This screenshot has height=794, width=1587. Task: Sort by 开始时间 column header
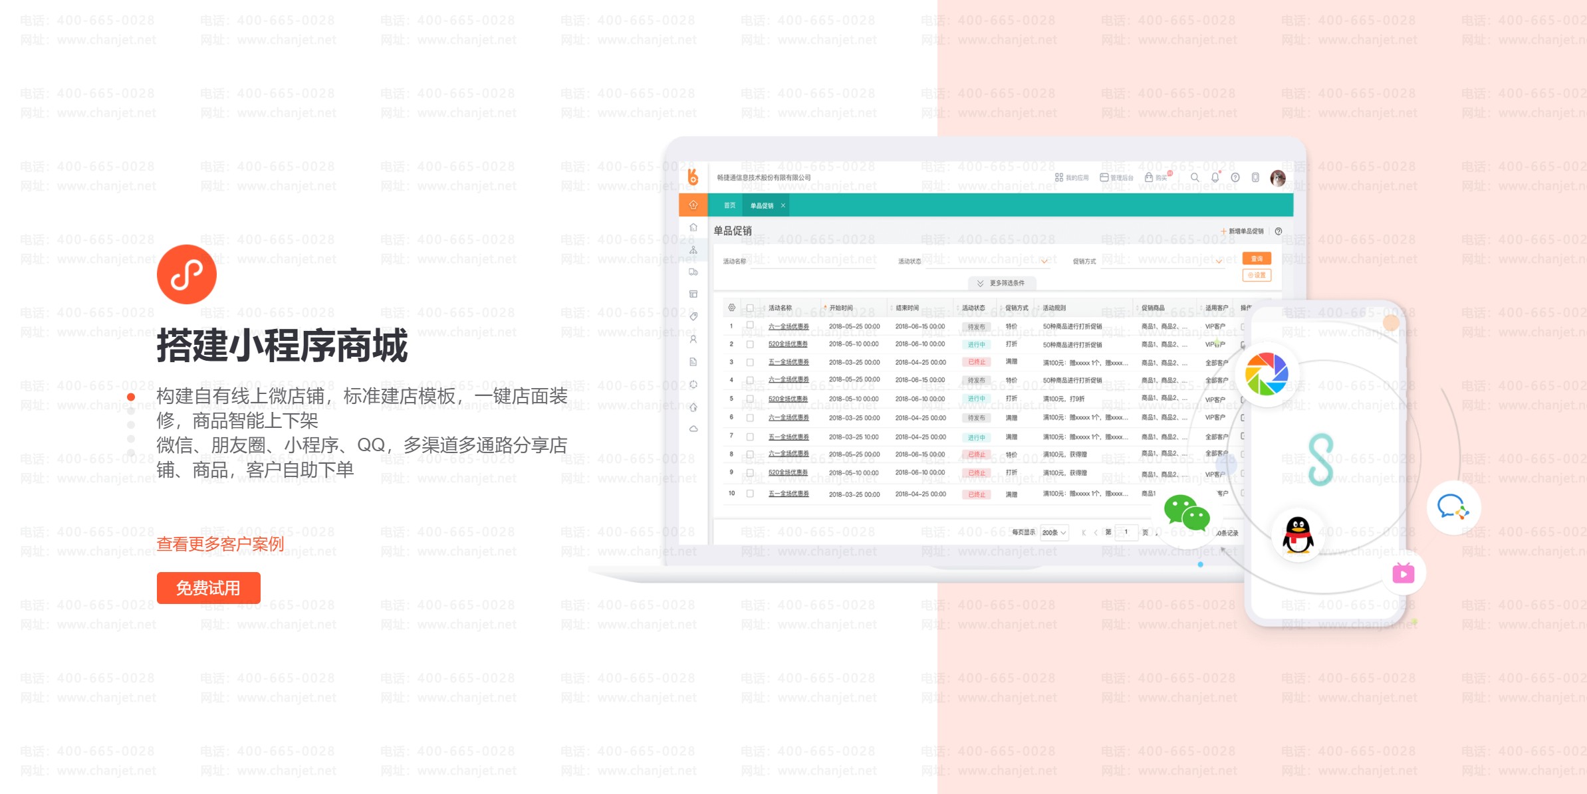(x=840, y=308)
